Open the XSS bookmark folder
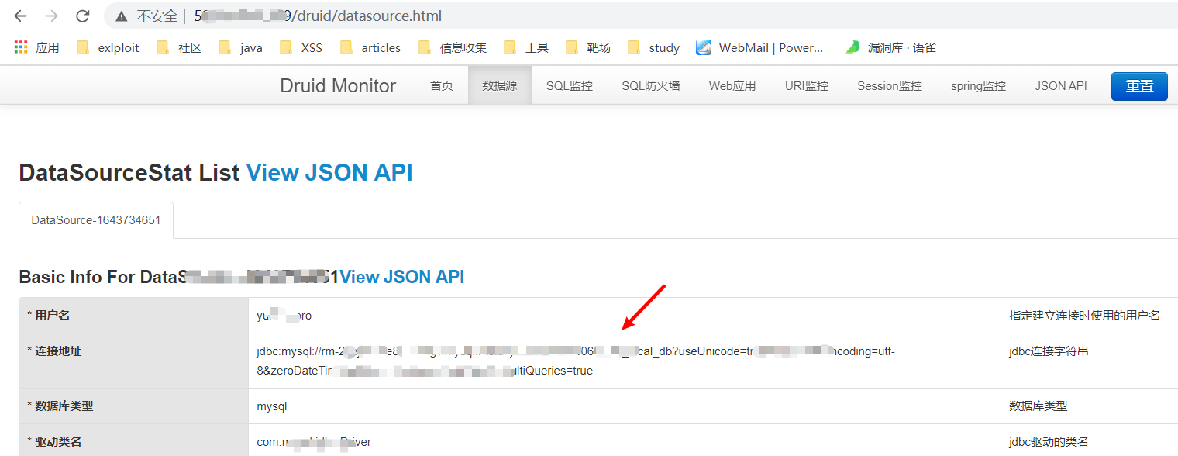The width and height of the screenshot is (1178, 456). 301,47
